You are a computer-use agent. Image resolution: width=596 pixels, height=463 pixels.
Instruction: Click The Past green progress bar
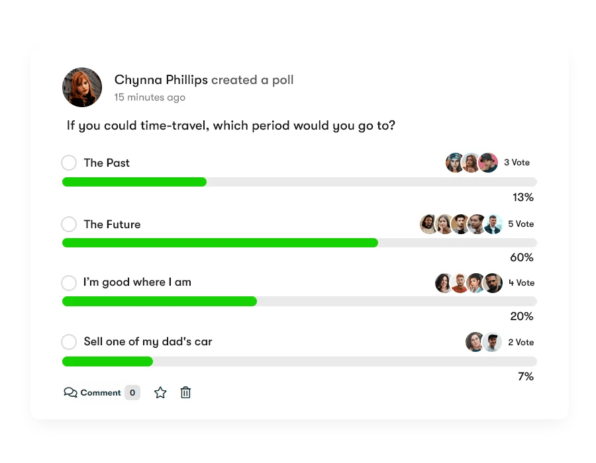pyautogui.click(x=134, y=182)
